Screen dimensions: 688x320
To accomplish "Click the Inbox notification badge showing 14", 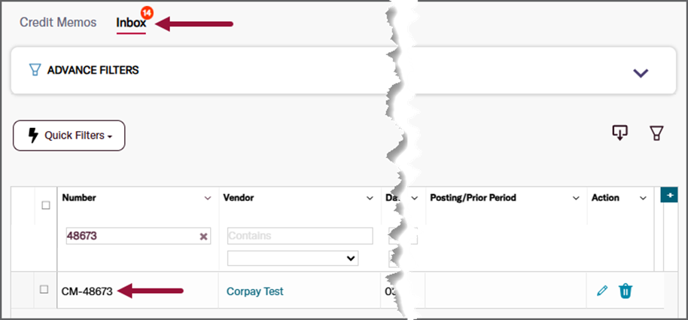I will coord(146,14).
